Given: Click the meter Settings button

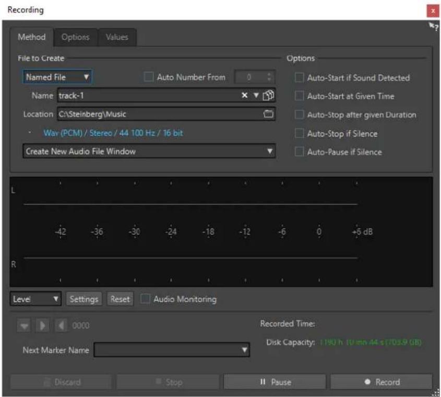Looking at the screenshot, I should coord(84,299).
